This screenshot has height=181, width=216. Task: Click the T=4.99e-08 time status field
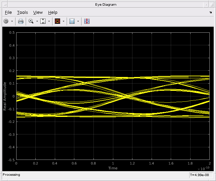[200, 175]
